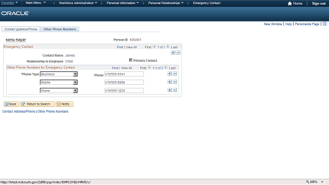Image resolution: width=329 pixels, height=185 pixels.
Task: Click phone field 415/555-1236
Action: [x=124, y=90]
